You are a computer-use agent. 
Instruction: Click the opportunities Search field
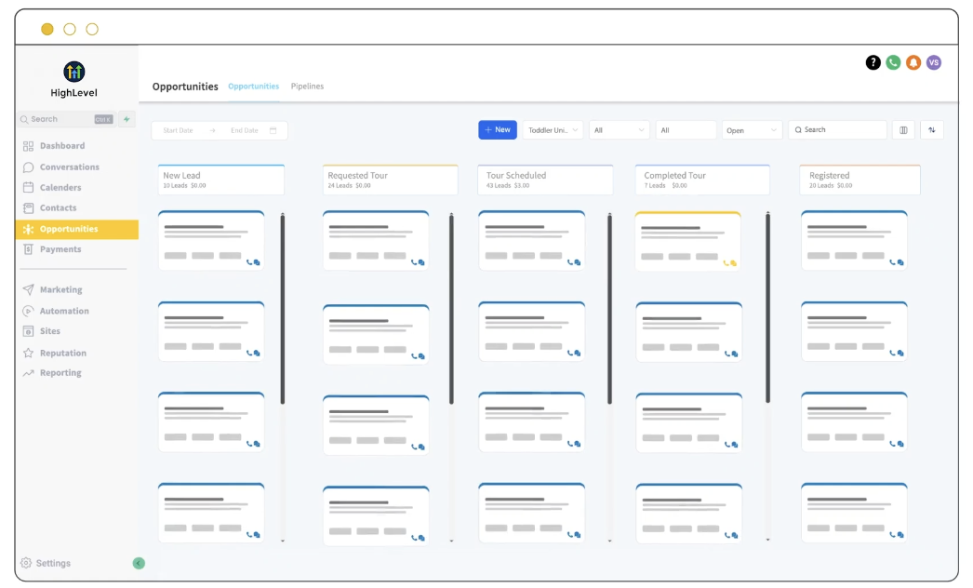tap(842, 130)
